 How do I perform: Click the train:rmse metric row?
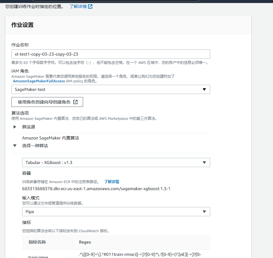[x=116, y=254]
